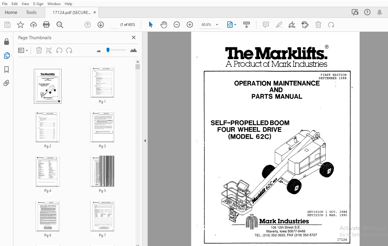
Task: Collapse the navigation pane arrow
Action: (x=145, y=141)
